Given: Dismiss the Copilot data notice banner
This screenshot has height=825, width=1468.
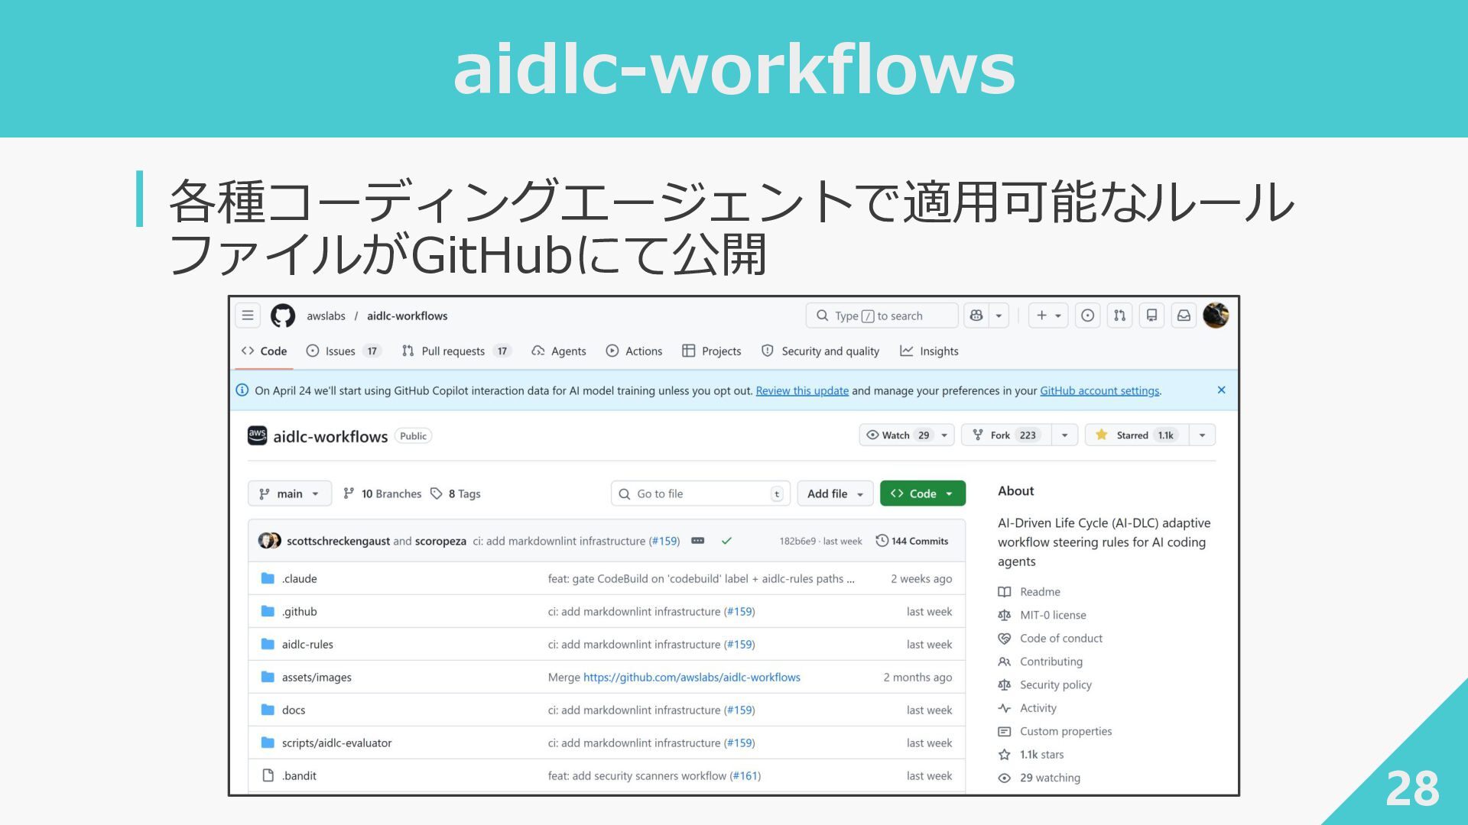Looking at the screenshot, I should 1221,390.
